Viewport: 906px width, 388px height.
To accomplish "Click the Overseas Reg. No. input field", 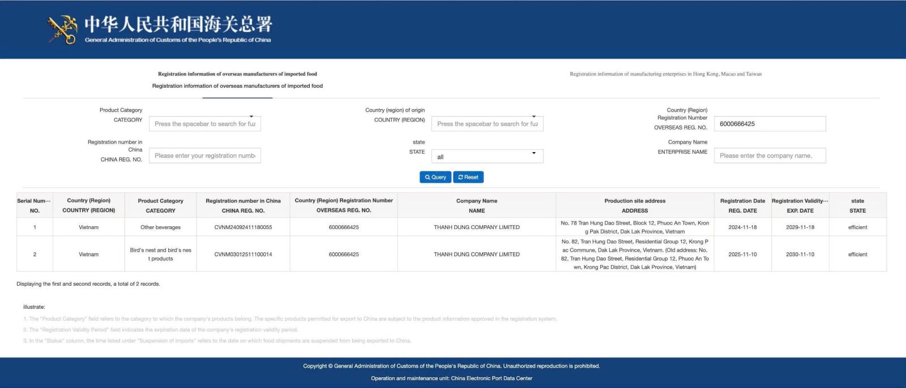I will click(770, 124).
